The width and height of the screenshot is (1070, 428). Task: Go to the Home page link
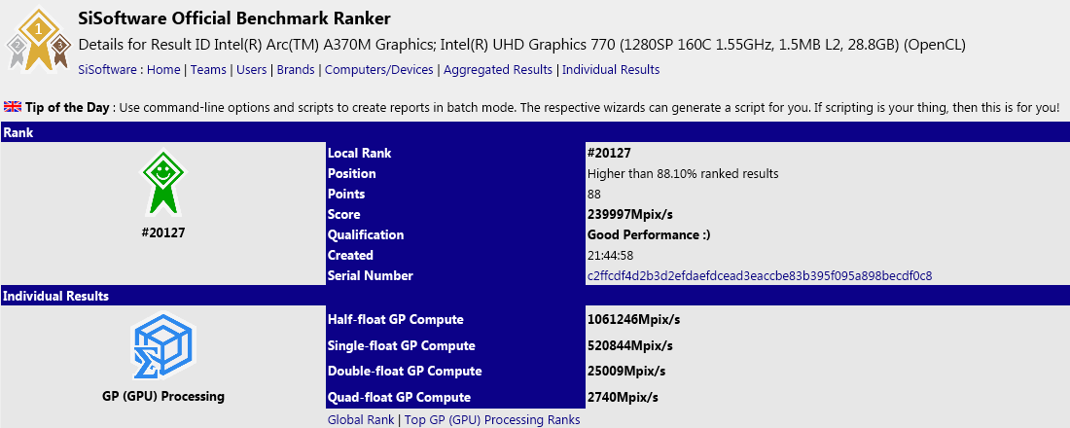[x=163, y=70]
